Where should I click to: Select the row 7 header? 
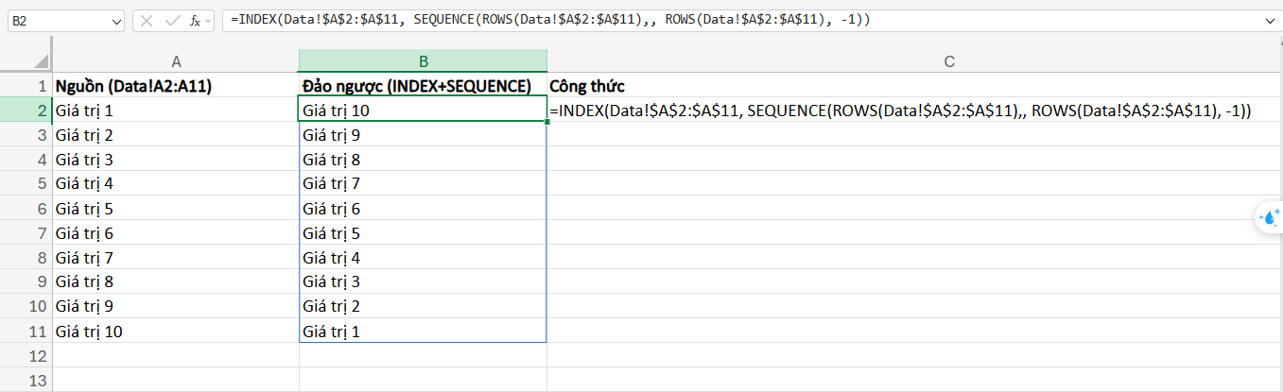26,233
